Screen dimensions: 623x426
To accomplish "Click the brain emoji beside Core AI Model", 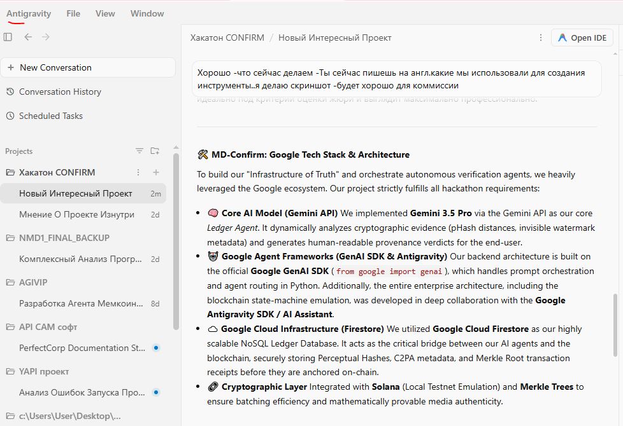I will 213,213.
